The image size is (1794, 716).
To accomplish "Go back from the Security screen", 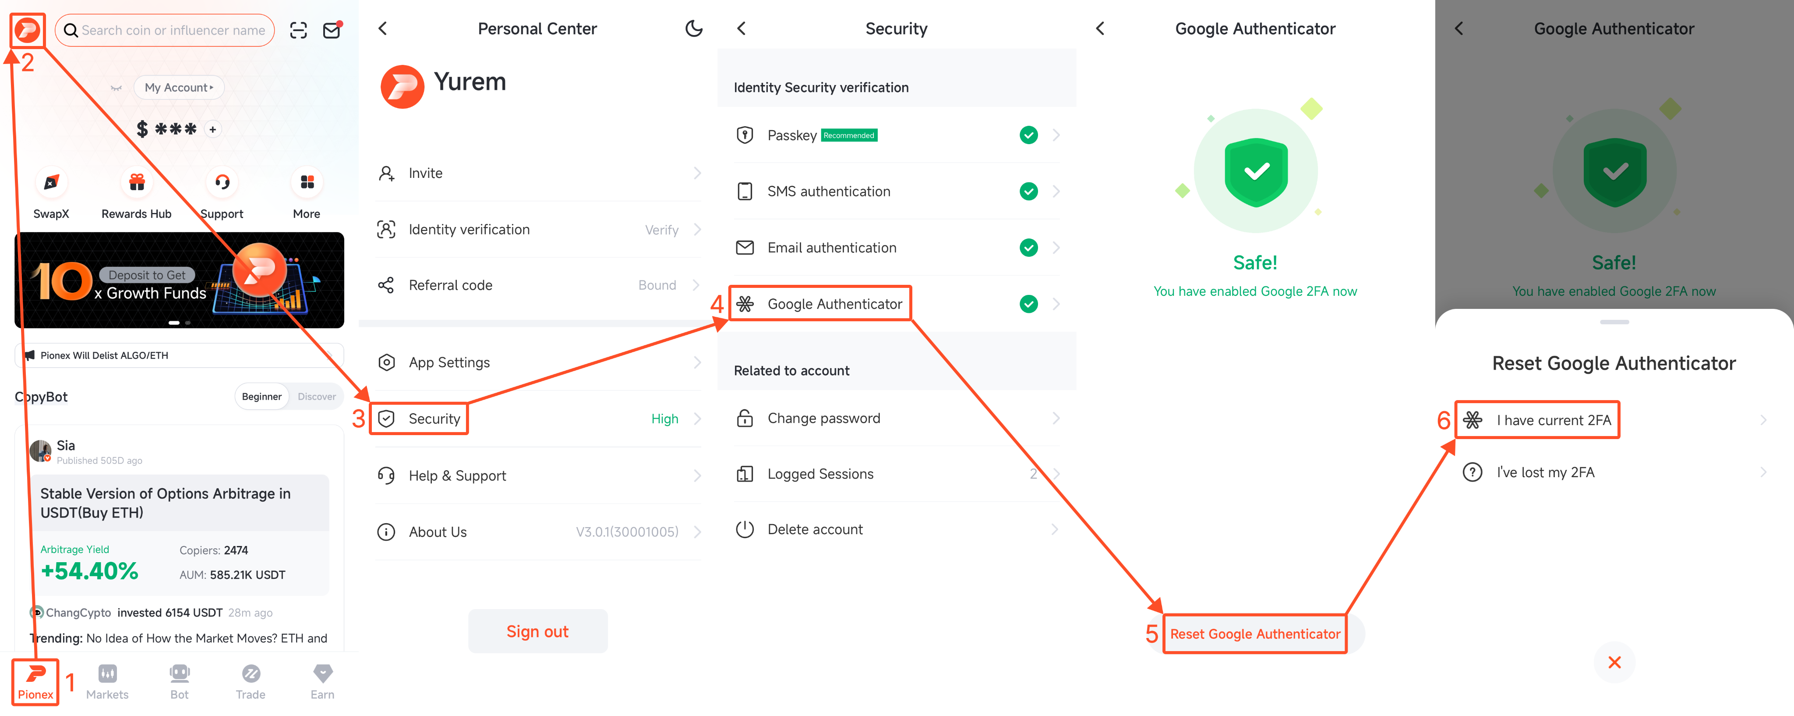I will (741, 28).
